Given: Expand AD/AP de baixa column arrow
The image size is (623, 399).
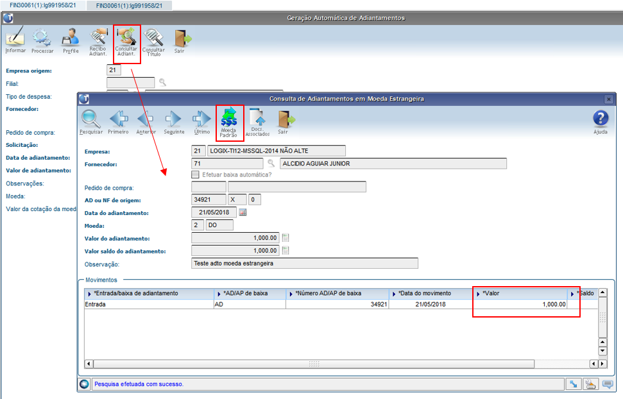Looking at the screenshot, I should (x=219, y=294).
